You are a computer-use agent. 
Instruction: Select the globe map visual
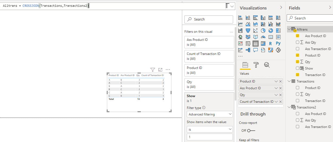click(240, 37)
